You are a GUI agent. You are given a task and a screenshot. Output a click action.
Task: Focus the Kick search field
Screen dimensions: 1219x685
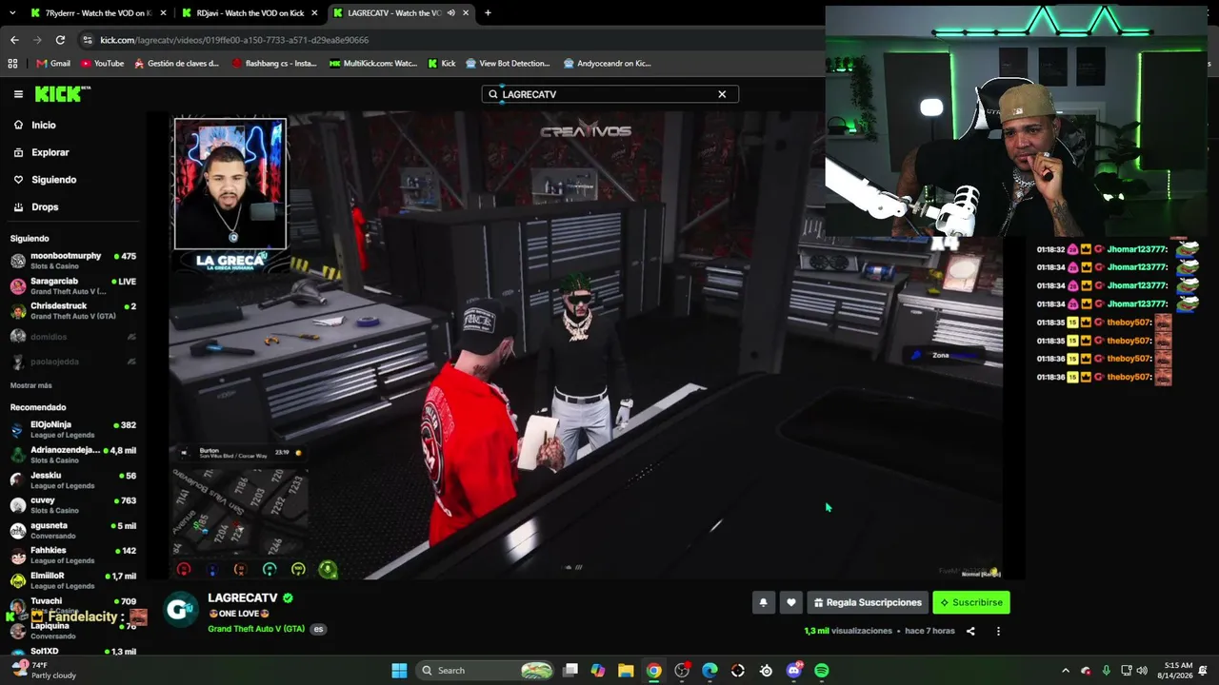(609, 94)
